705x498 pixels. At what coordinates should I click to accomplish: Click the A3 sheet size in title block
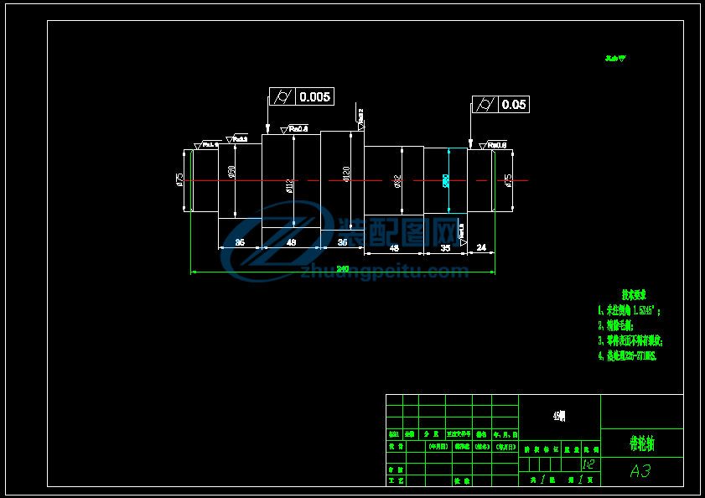click(x=640, y=471)
